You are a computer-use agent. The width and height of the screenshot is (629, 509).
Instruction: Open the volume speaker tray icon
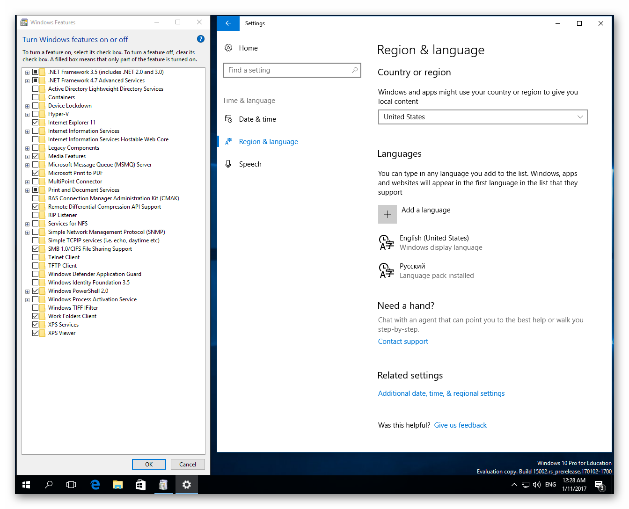click(537, 485)
